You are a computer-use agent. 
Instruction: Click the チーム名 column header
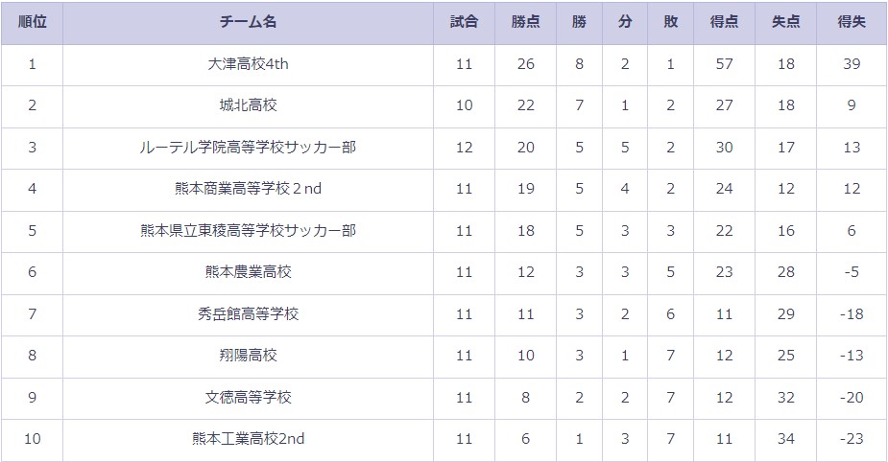248,22
